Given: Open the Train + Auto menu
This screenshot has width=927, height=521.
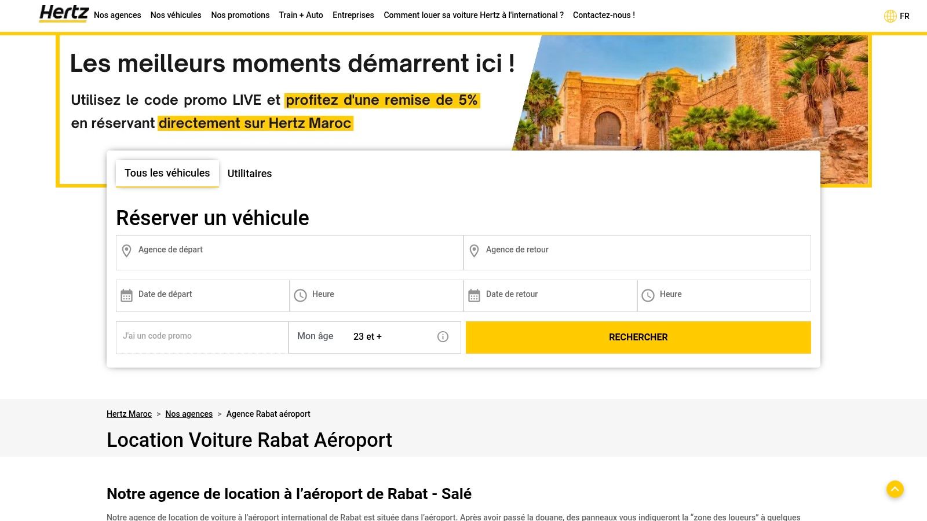Looking at the screenshot, I should tap(301, 15).
